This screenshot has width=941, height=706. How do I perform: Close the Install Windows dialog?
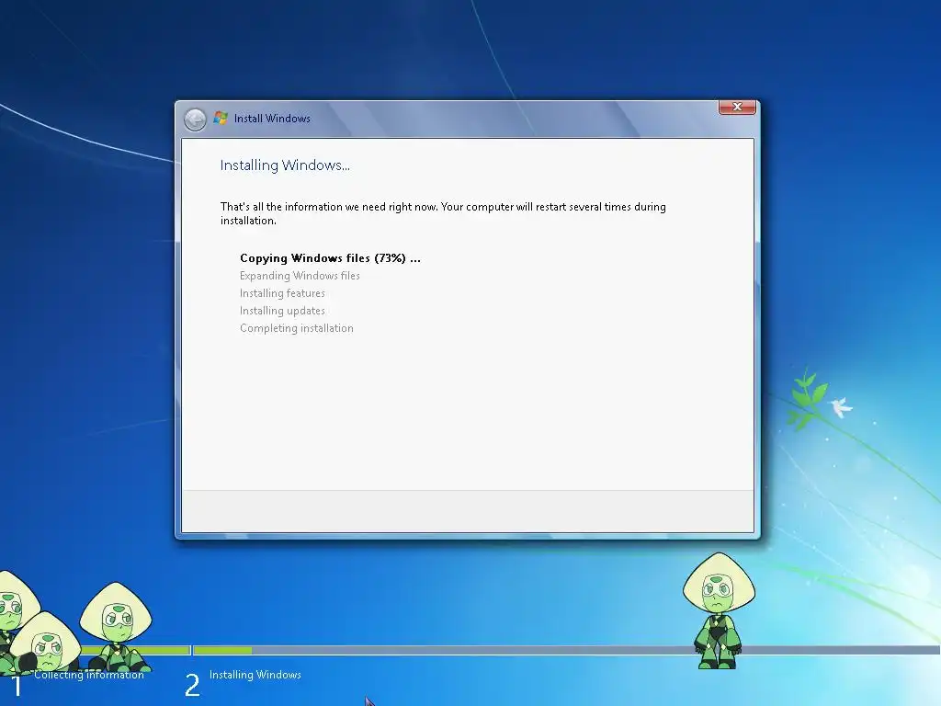coord(737,107)
